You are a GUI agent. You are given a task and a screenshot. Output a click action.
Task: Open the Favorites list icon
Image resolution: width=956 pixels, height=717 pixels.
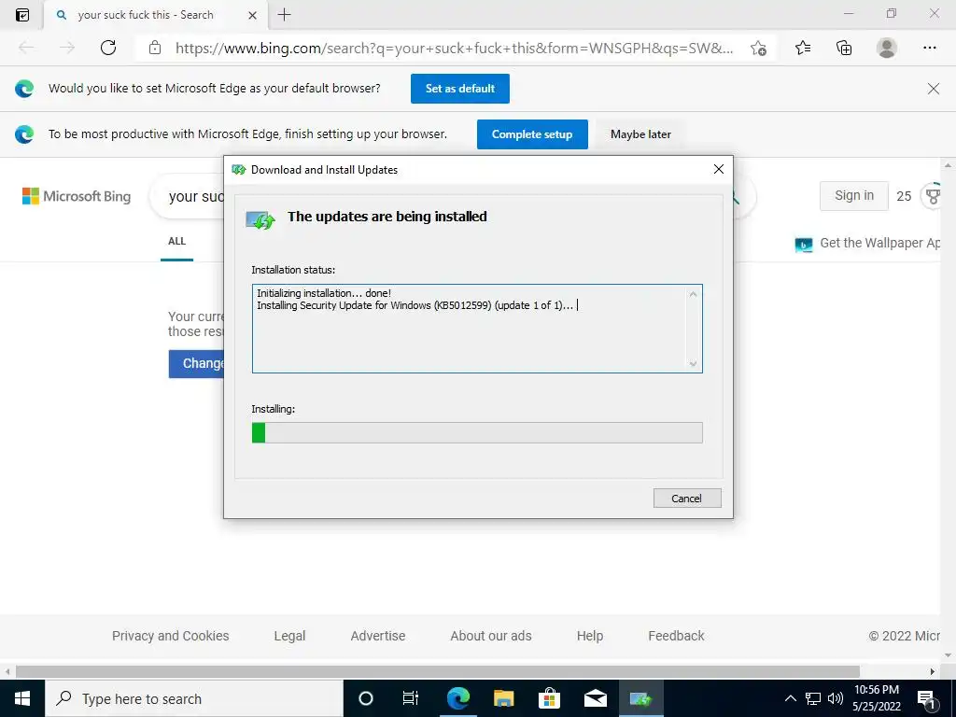(803, 48)
